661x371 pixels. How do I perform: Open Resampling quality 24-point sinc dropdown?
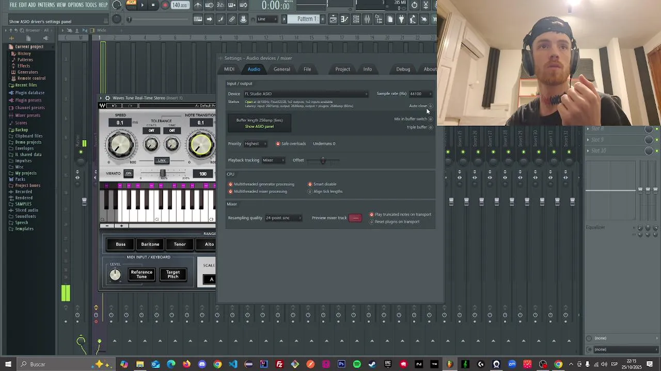click(284, 218)
